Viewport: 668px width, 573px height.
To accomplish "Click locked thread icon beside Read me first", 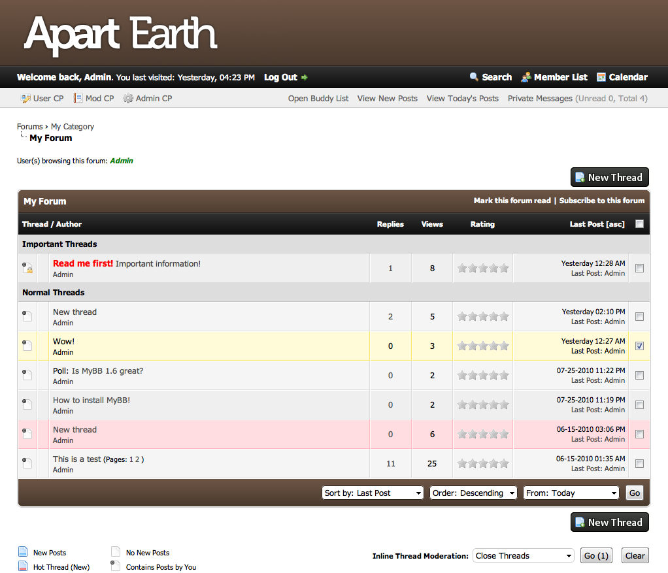I will [27, 268].
